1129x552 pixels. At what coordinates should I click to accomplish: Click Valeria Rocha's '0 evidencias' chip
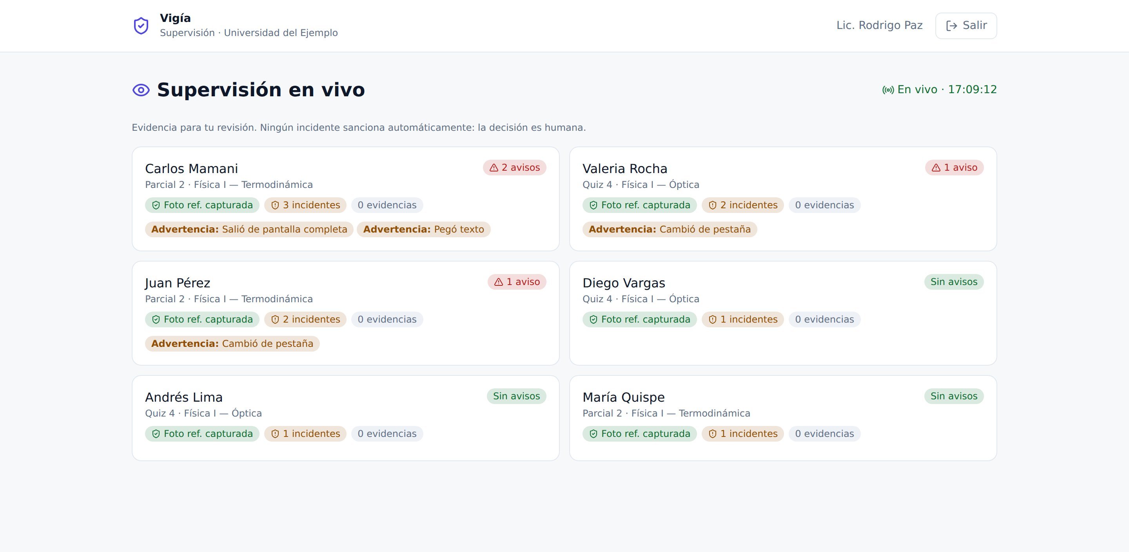click(x=824, y=205)
